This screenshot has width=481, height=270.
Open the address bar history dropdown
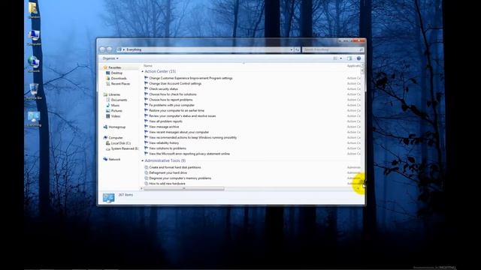click(292, 49)
